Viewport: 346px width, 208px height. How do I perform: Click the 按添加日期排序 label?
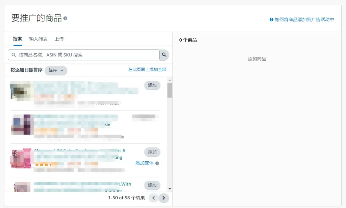(x=27, y=70)
